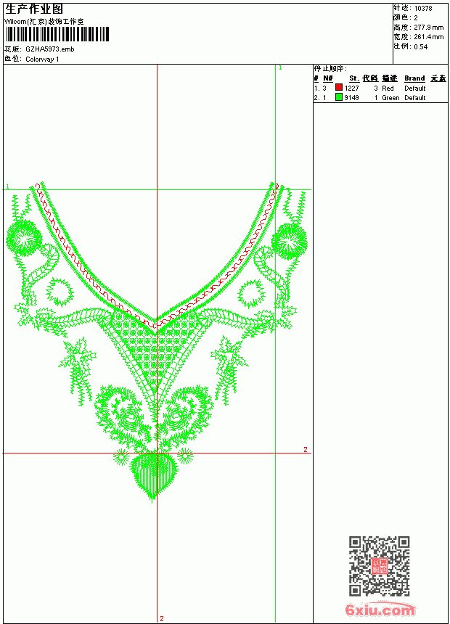Click the red marker number 2 at bottom
Image resolution: width=450 pixels, height=624 pixels.
point(162,618)
